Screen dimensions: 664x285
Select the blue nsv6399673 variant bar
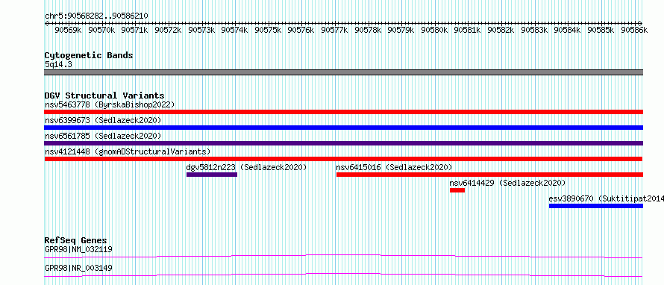[x=344, y=128]
